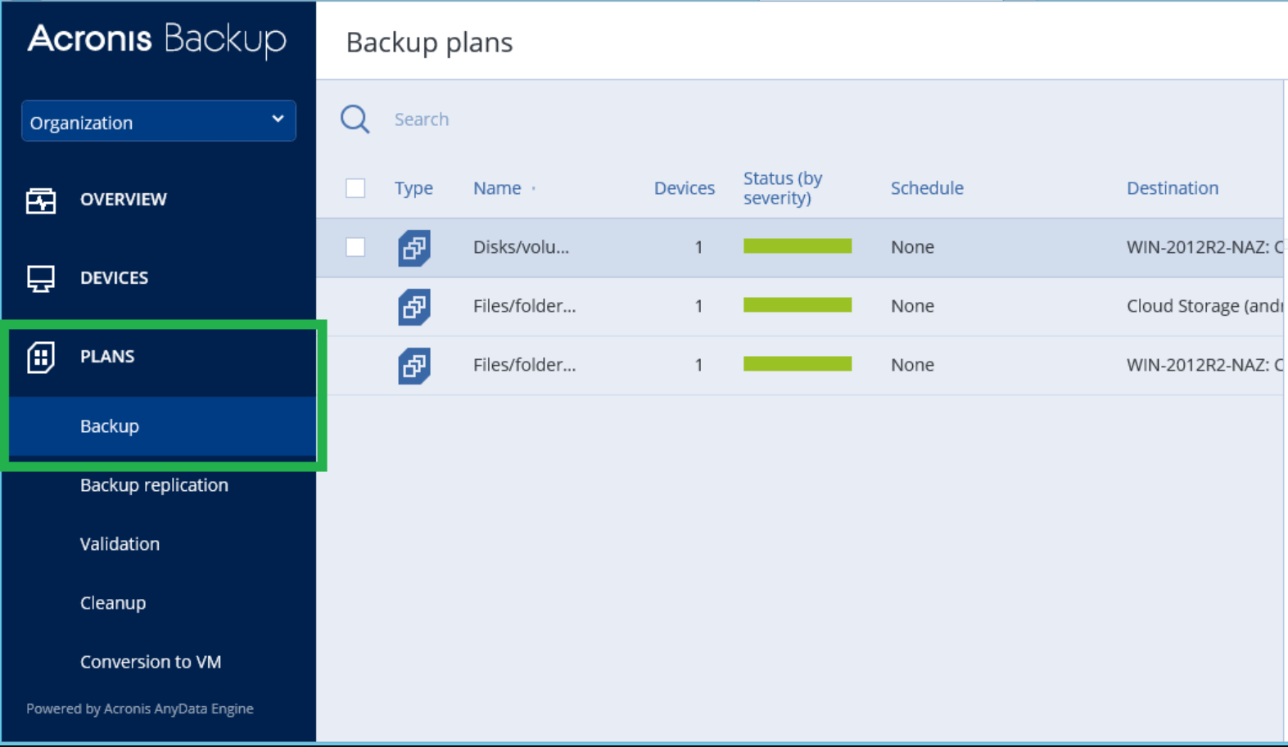Open Validation plans

(120, 544)
